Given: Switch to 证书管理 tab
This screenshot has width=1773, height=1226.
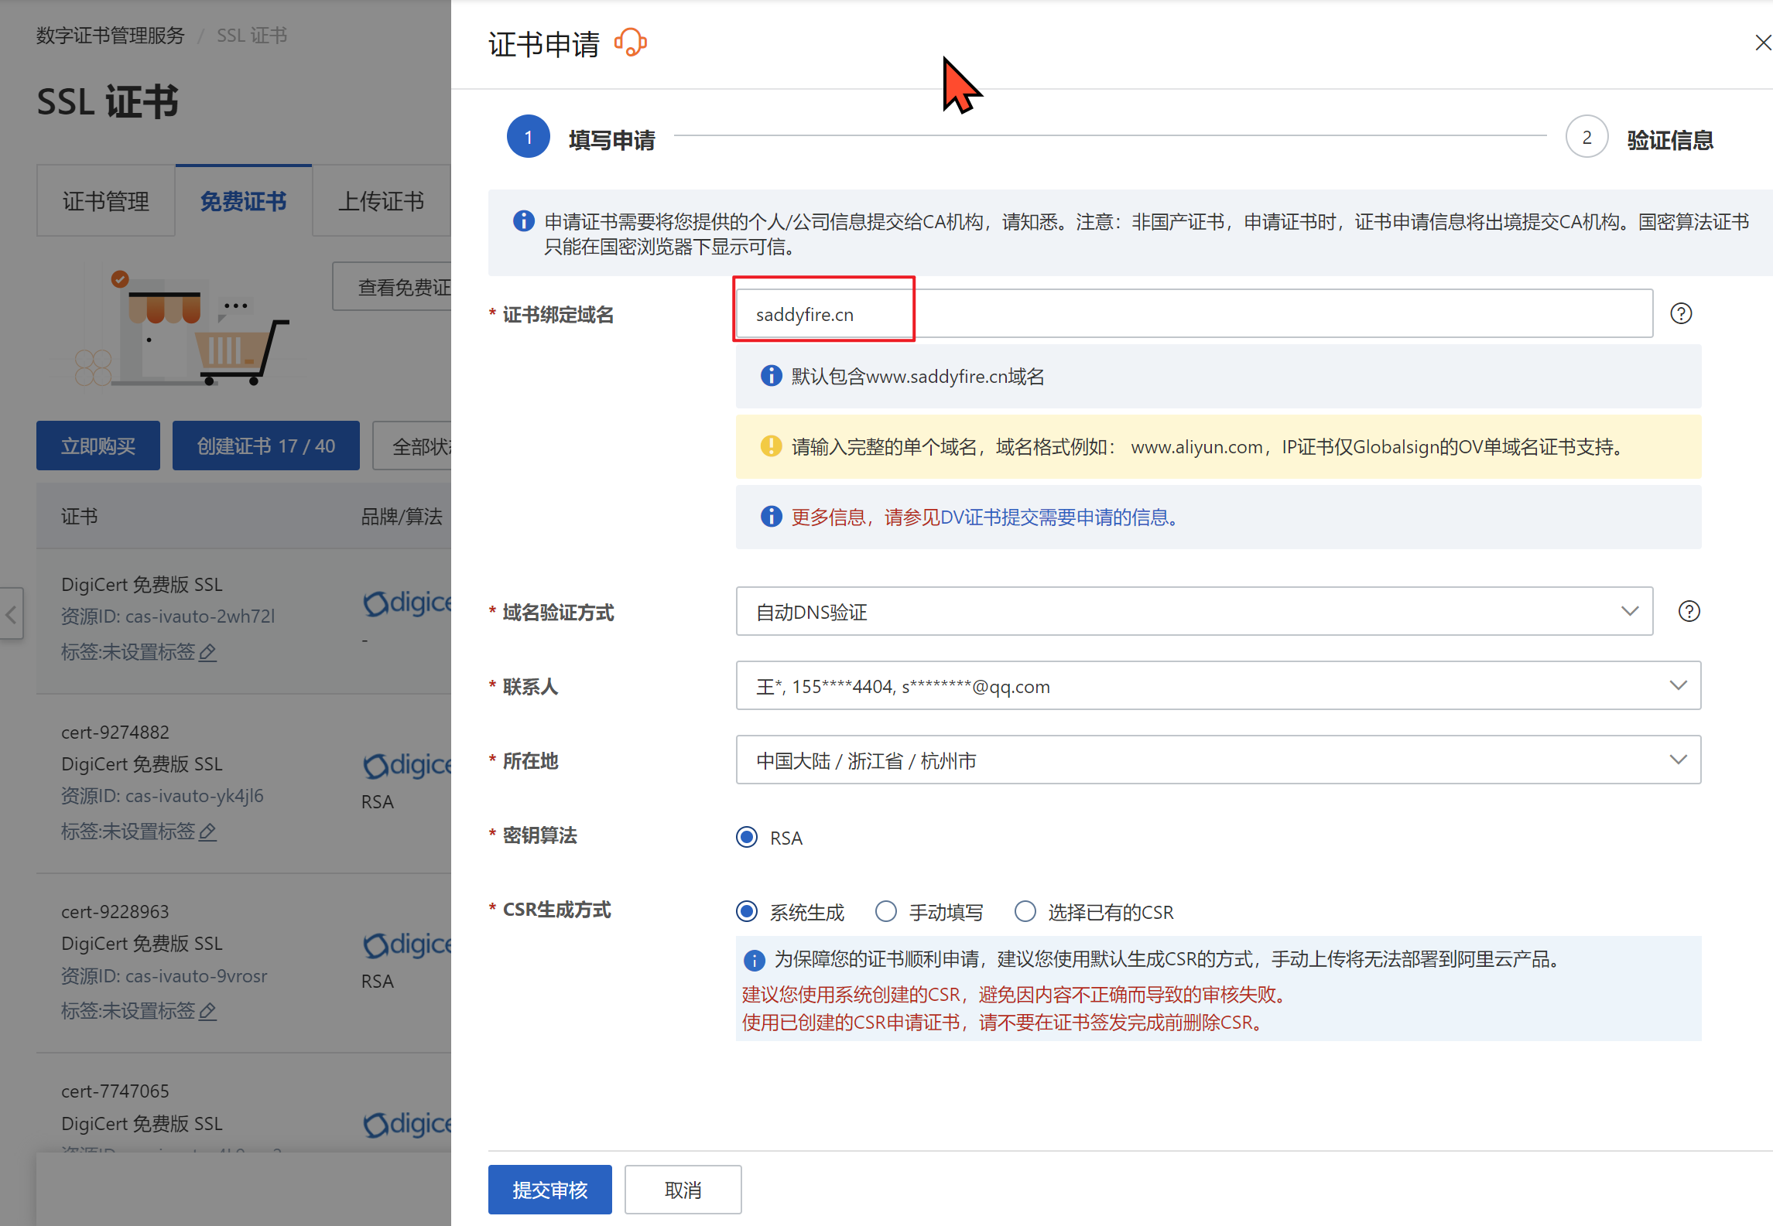Looking at the screenshot, I should click(x=106, y=201).
